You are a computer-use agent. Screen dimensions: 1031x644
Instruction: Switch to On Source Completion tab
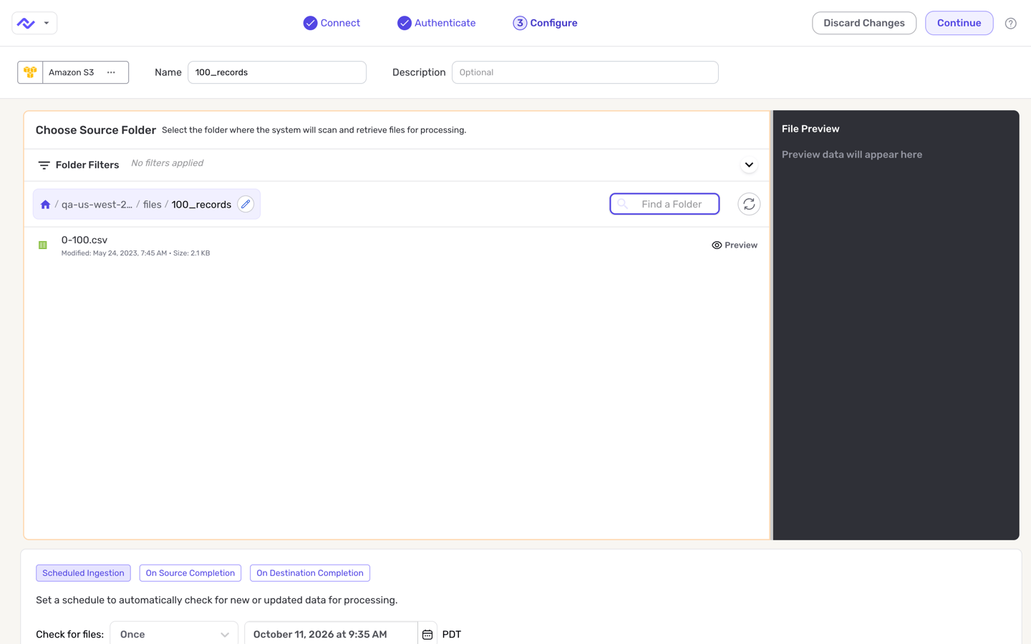(x=190, y=573)
